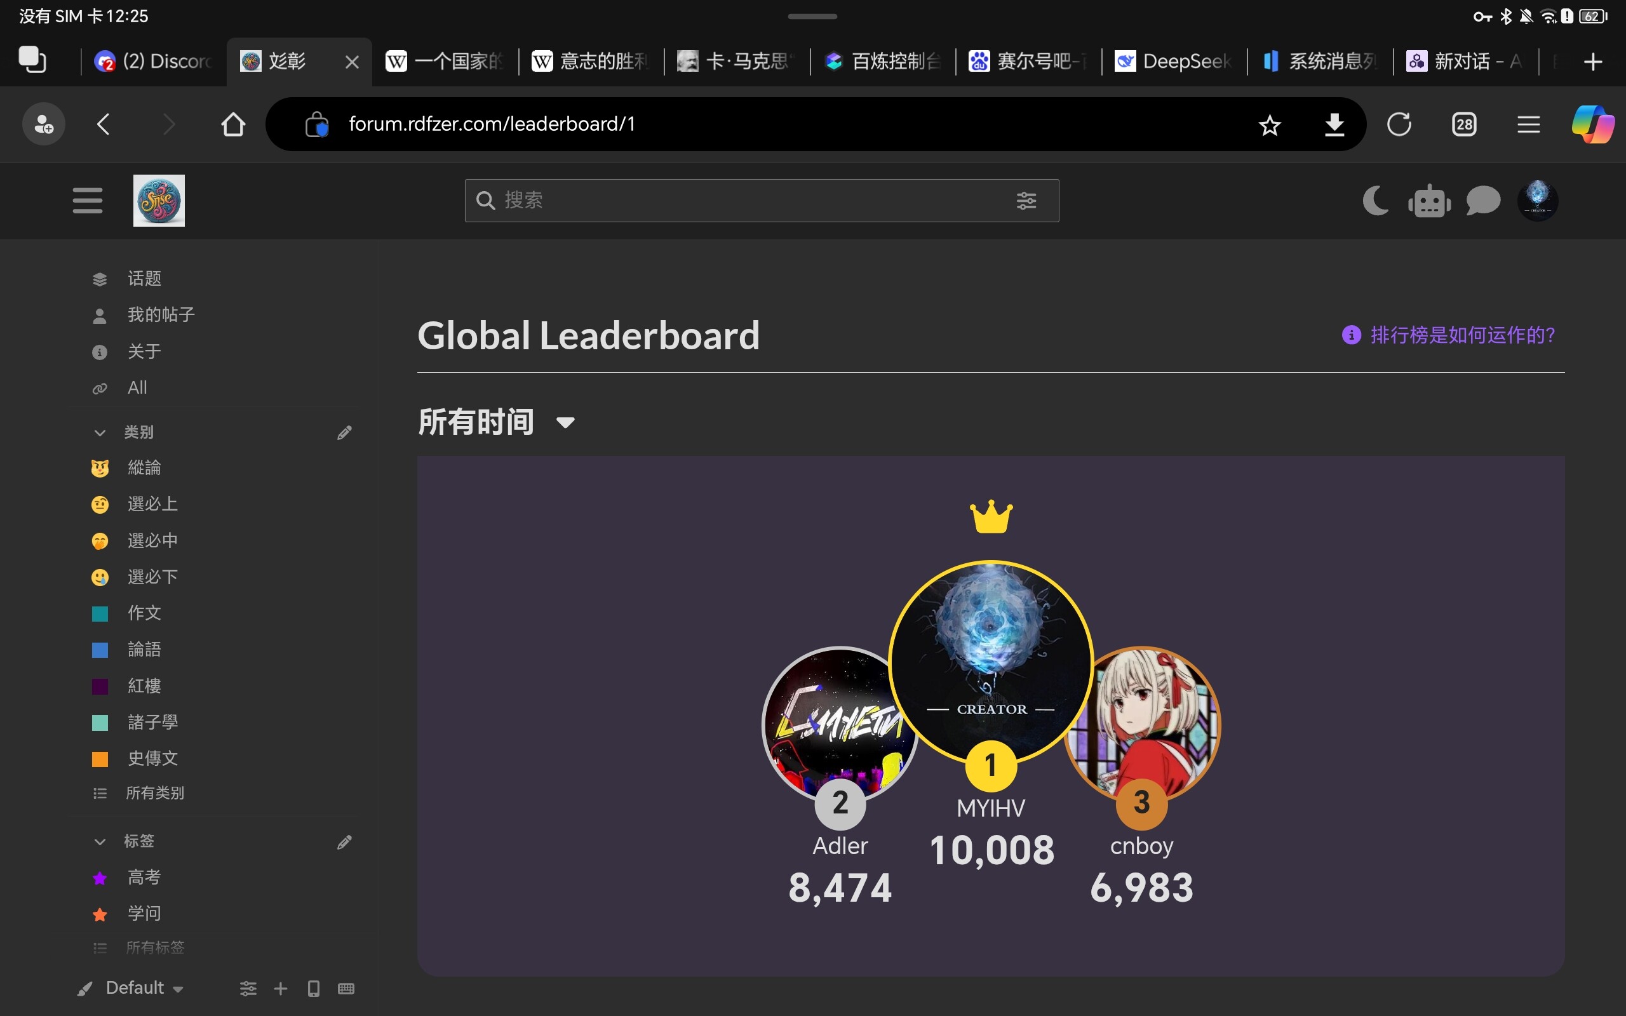Collapse the 类别 sidebar section
The height and width of the screenshot is (1016, 1626).
click(100, 432)
